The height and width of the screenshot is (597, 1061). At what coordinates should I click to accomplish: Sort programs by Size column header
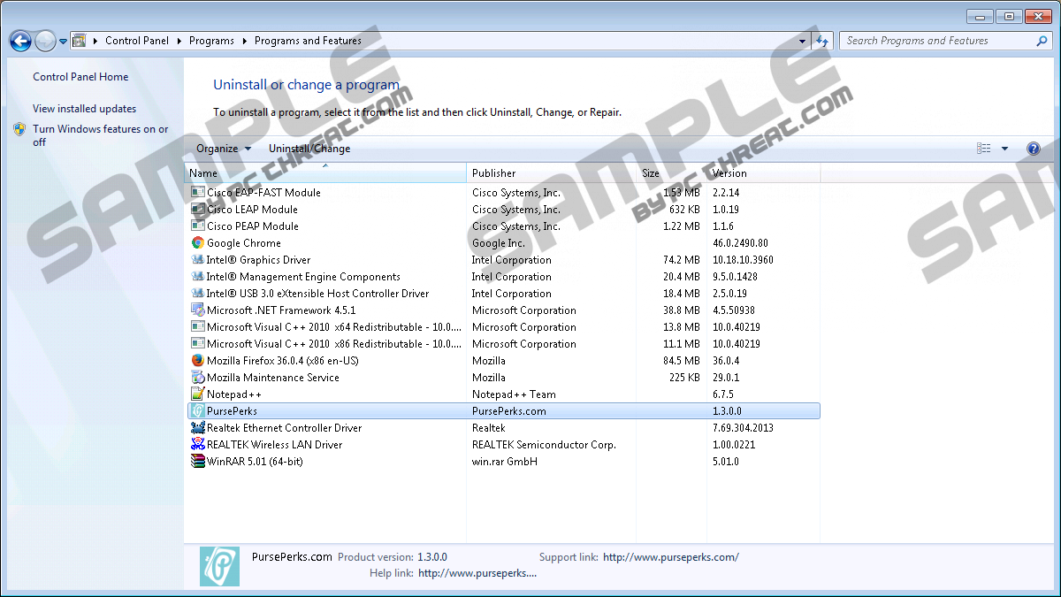[x=651, y=173]
